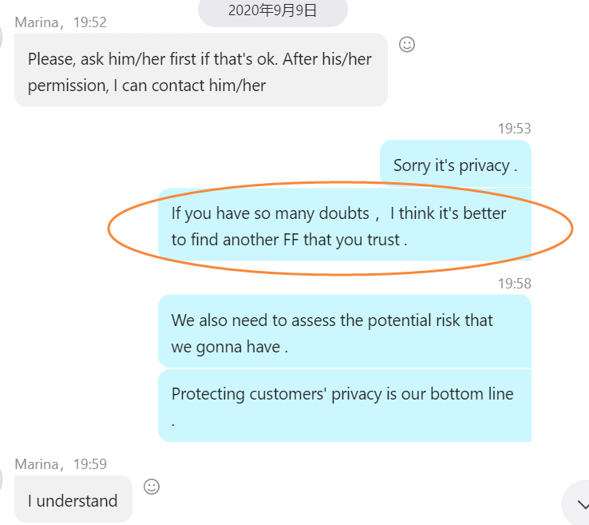Select the "Sorry it's privacy ." message bubble
Viewport: 589px width, 525px height.
(455, 165)
